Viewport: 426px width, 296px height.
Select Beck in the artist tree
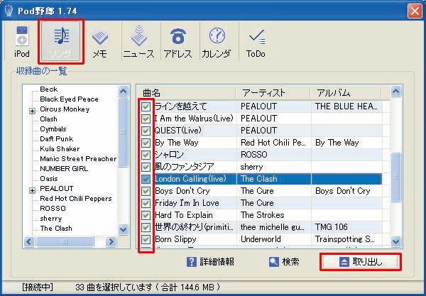(x=48, y=89)
